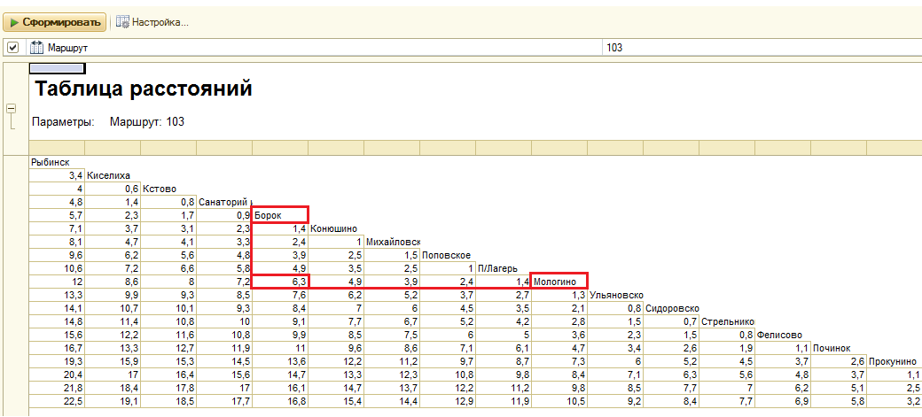The image size is (922, 417).
Task: Click the 22,5 cell in first column
Action: (x=57, y=401)
